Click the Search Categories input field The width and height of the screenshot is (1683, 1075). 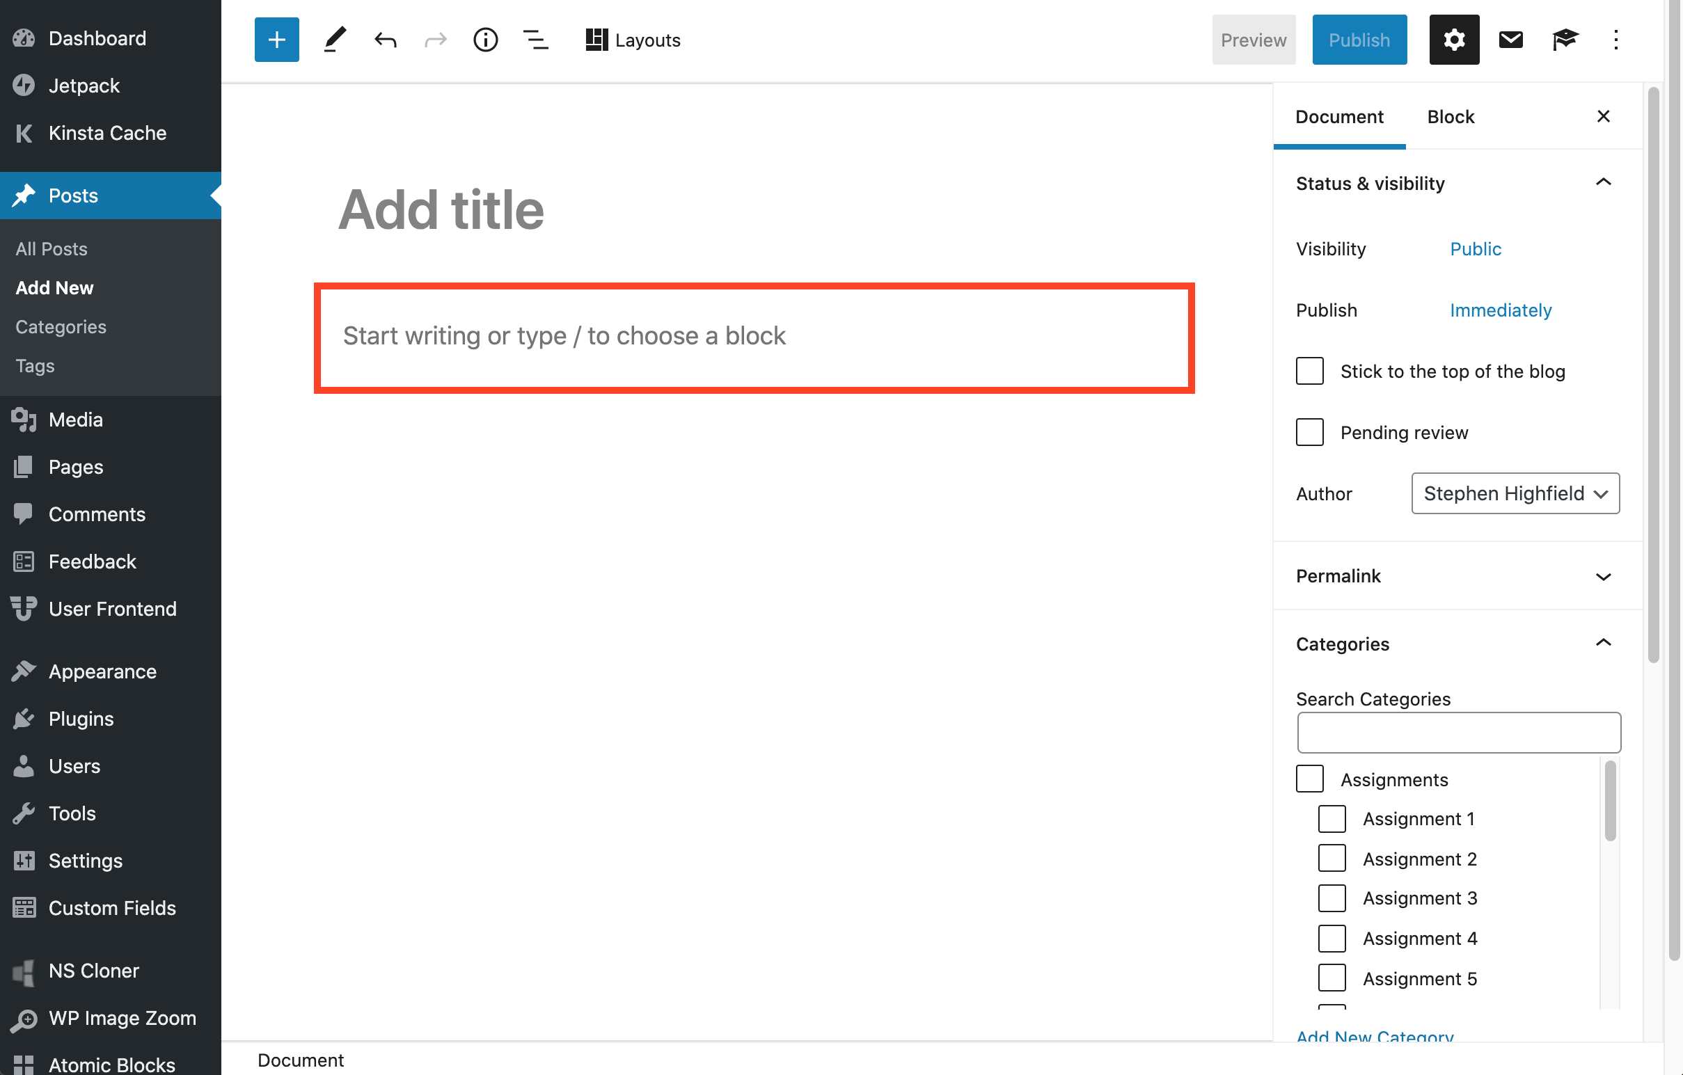1459,733
